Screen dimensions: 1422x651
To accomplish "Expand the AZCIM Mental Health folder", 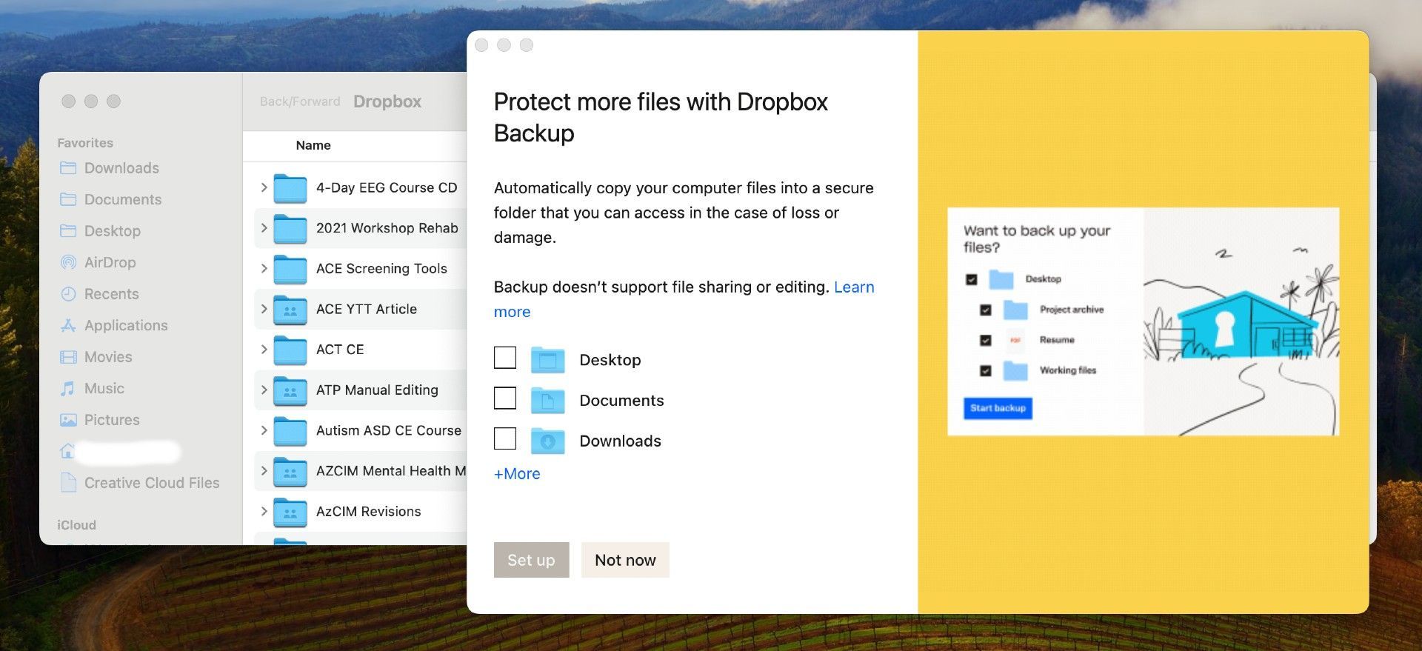I will click(264, 470).
